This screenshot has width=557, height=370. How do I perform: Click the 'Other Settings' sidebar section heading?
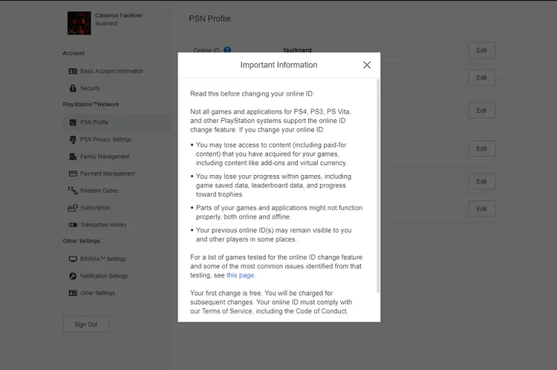pyautogui.click(x=82, y=241)
